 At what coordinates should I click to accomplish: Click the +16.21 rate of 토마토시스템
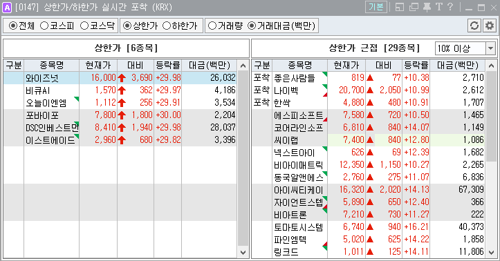(416, 227)
